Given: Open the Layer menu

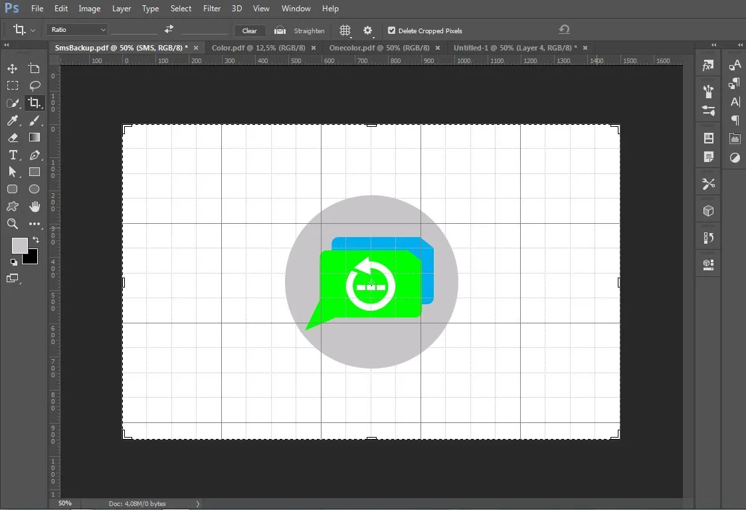Looking at the screenshot, I should [x=122, y=9].
